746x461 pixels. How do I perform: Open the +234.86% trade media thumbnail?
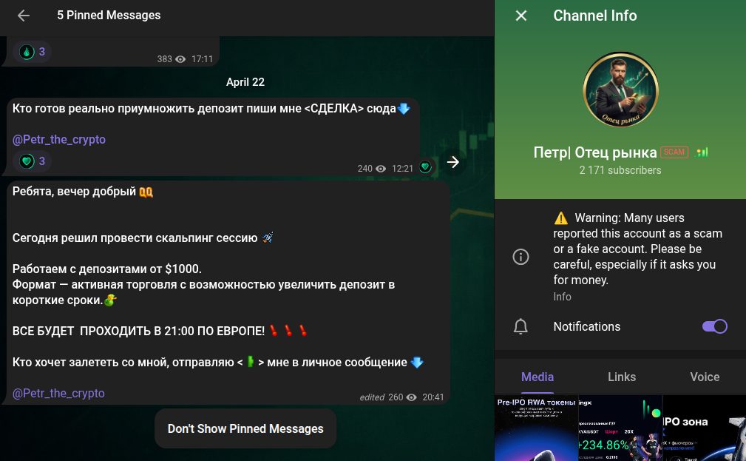click(620, 428)
